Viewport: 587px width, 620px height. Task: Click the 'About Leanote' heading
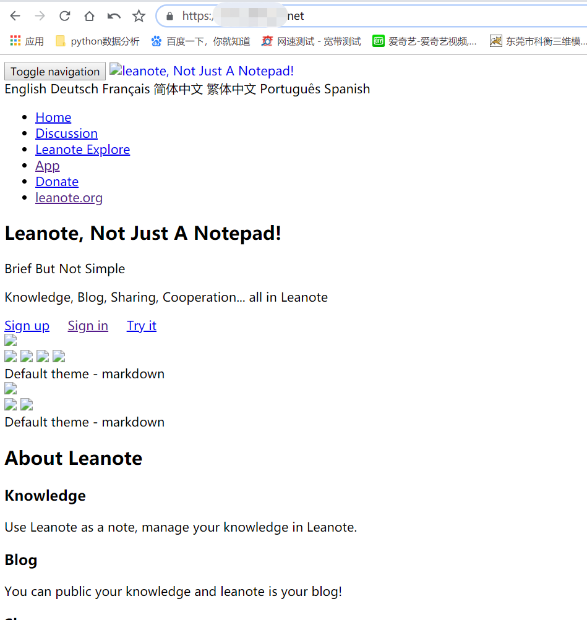(x=74, y=458)
